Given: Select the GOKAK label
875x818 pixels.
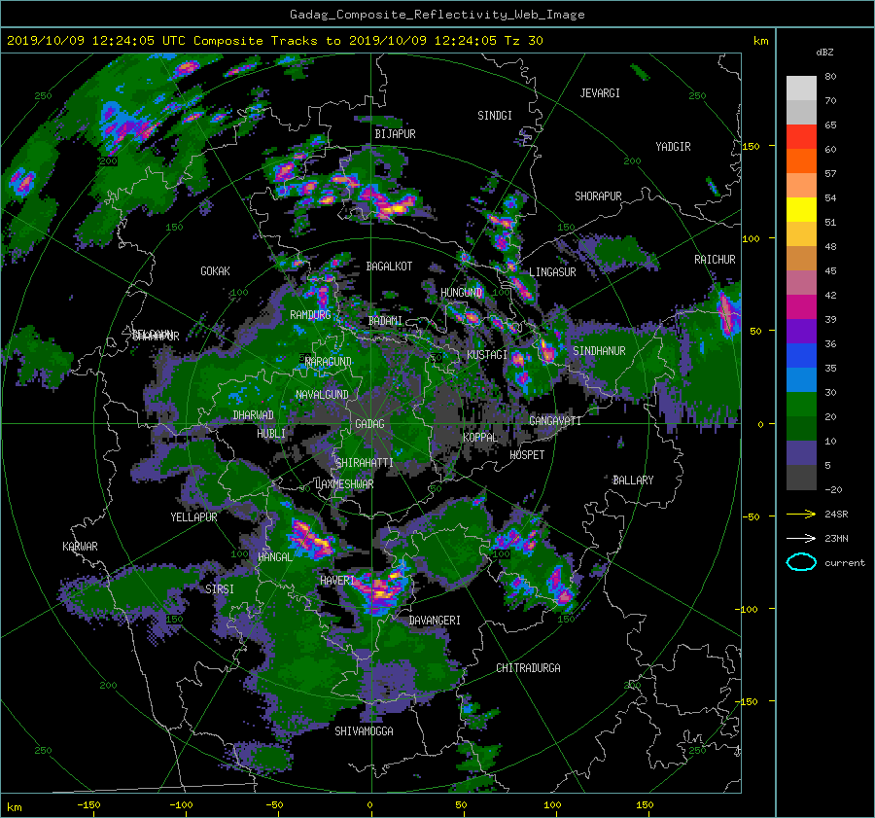Looking at the screenshot, I should pos(215,271).
